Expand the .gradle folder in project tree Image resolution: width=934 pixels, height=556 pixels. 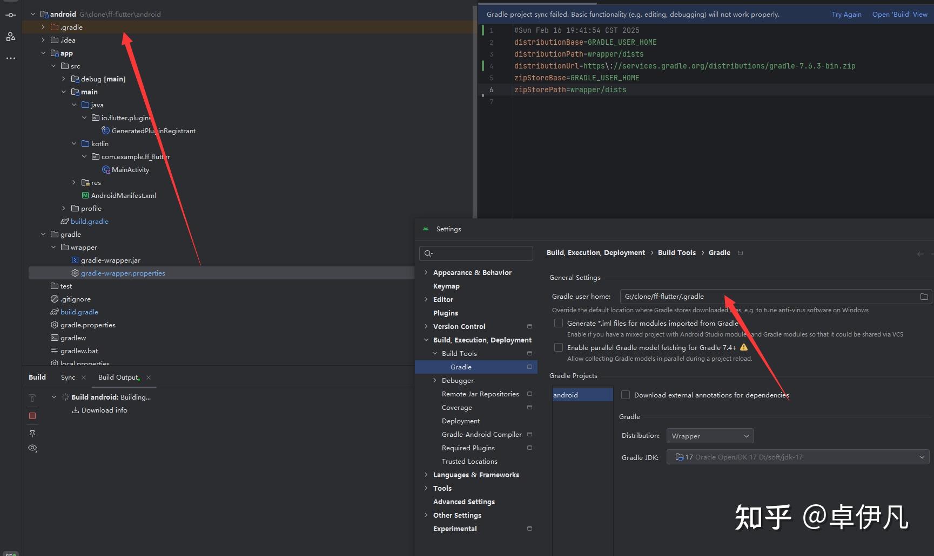(43, 27)
